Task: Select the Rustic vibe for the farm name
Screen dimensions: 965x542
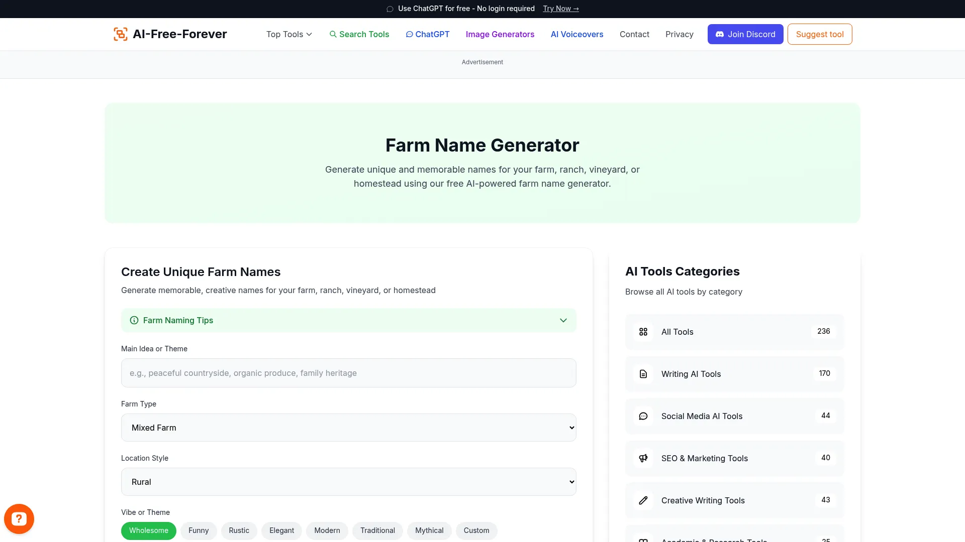Action: click(x=239, y=530)
